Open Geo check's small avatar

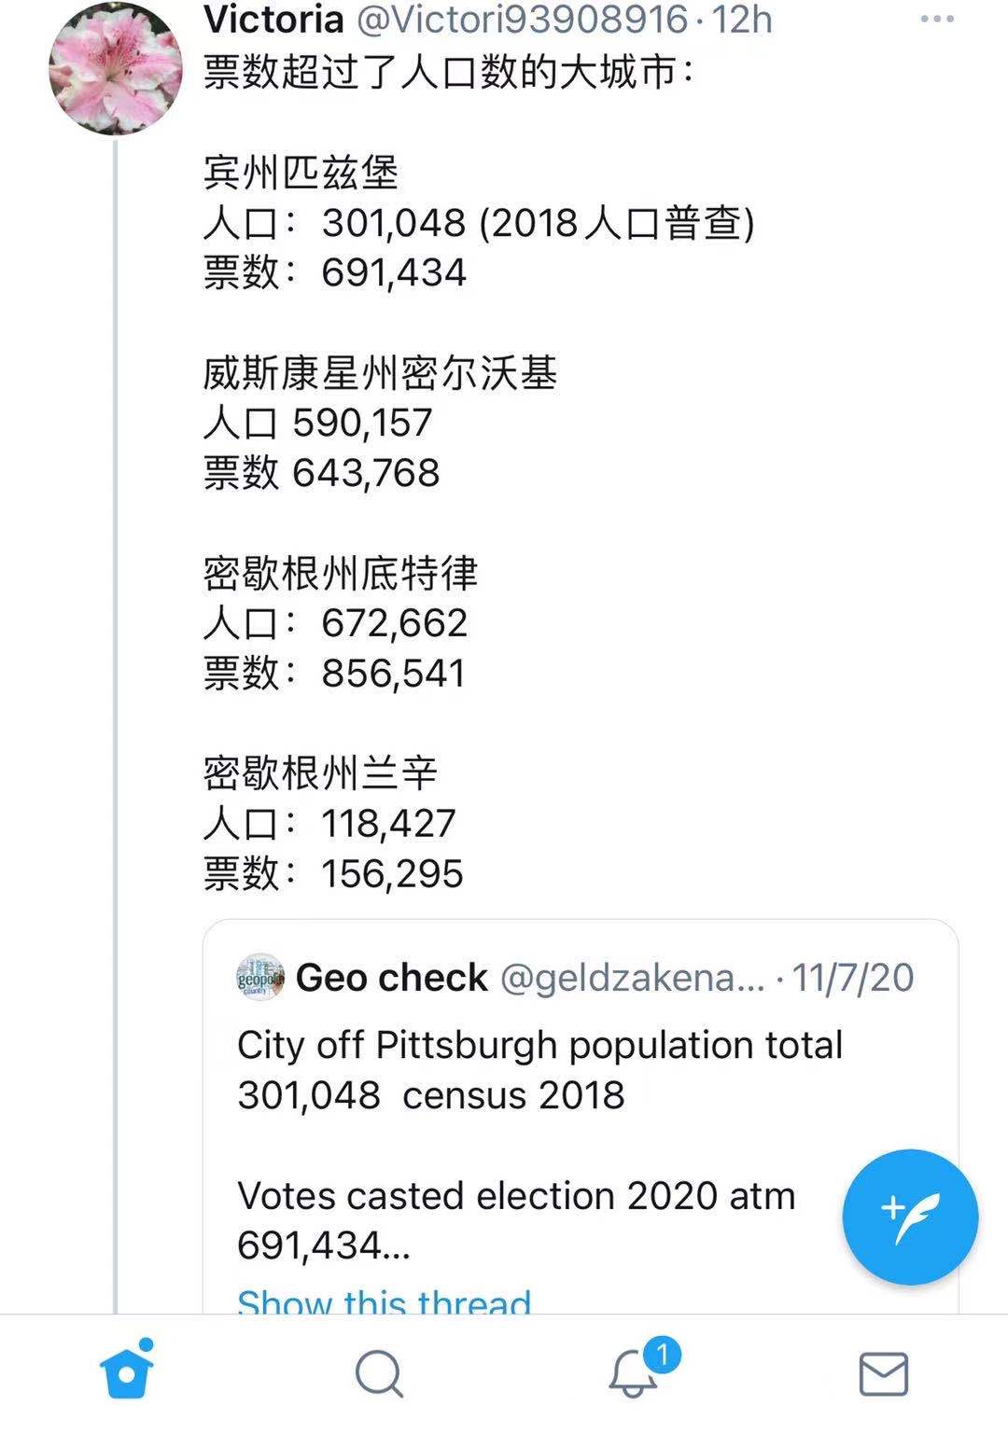pyautogui.click(x=260, y=977)
